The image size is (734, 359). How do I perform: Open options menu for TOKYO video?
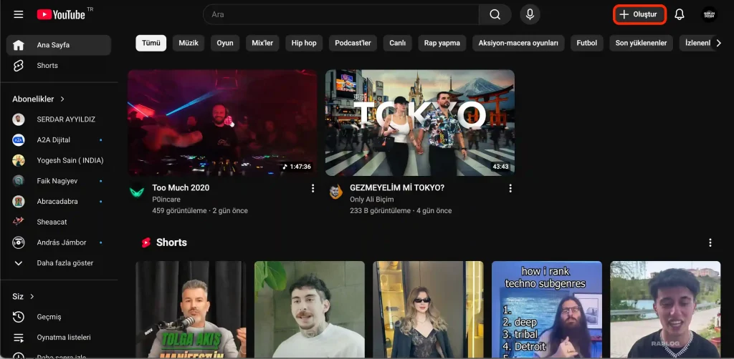[x=510, y=188]
